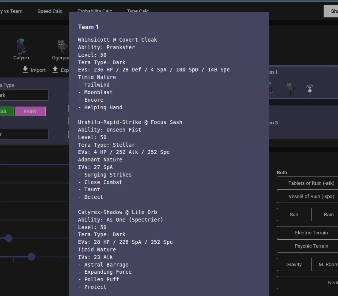Click the '- Pollen Puff' move line
Viewport: 338px width, 296px height.
[x=98, y=280]
